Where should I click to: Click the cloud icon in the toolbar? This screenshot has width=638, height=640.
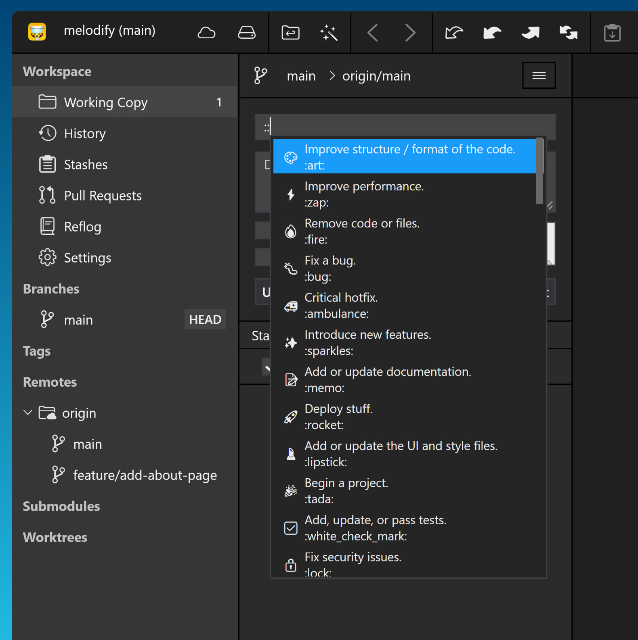(206, 33)
